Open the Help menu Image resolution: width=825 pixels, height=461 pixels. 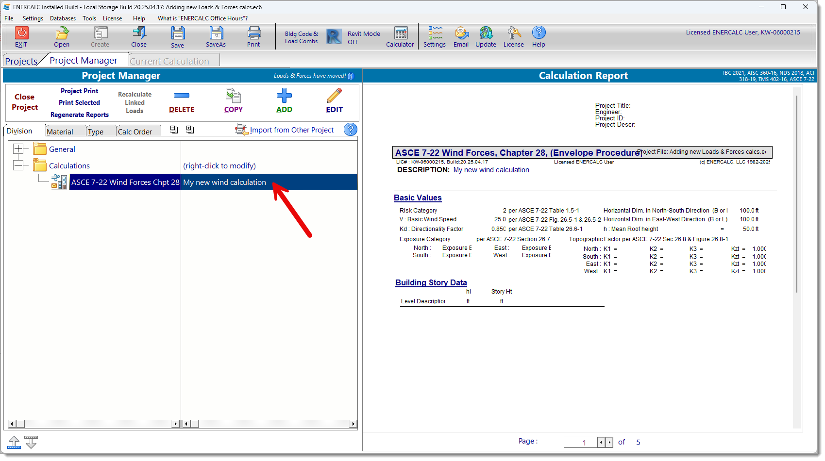tap(139, 18)
